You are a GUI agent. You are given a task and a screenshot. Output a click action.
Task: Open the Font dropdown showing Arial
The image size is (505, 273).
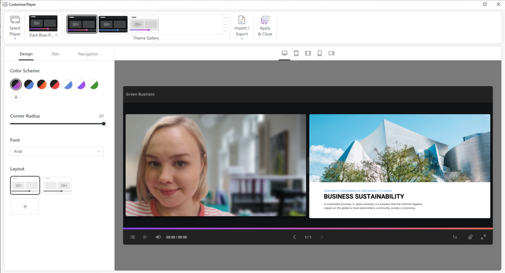57,151
